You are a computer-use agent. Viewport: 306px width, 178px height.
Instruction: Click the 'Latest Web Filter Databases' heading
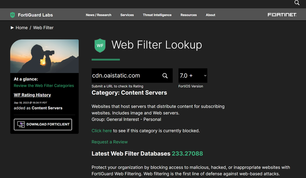pyautogui.click(x=131, y=154)
